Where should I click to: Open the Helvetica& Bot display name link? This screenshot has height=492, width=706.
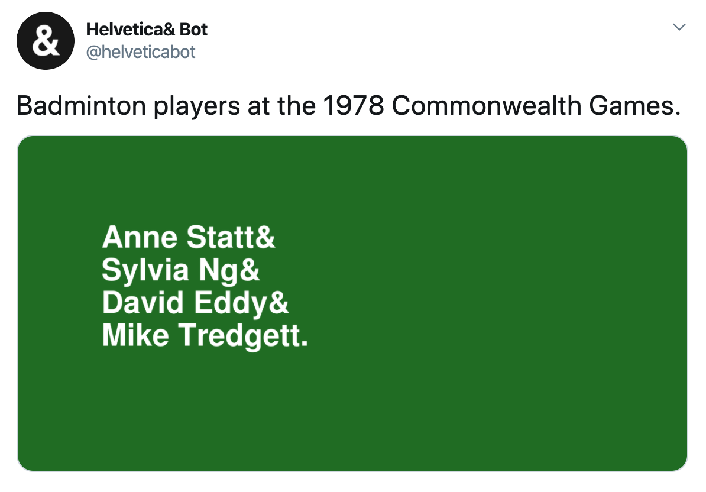click(146, 30)
